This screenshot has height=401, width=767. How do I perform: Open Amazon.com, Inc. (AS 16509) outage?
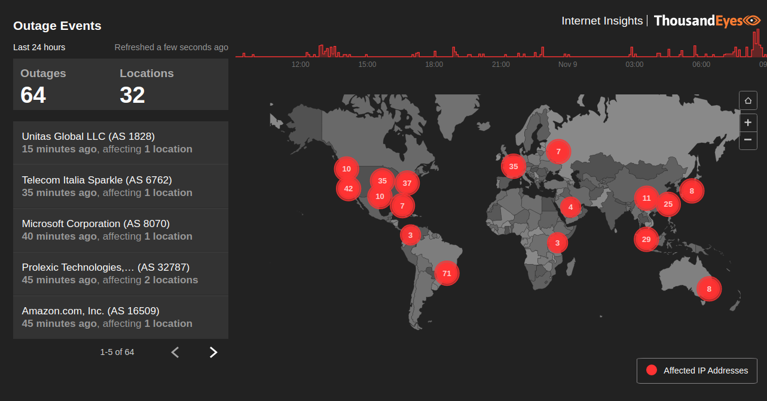(121, 317)
